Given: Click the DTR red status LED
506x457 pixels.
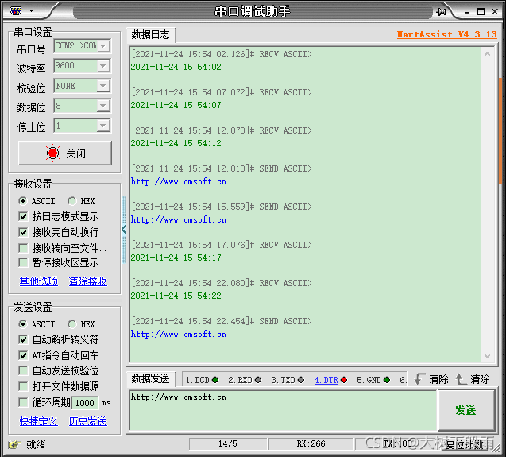Looking at the screenshot, I should 344,380.
